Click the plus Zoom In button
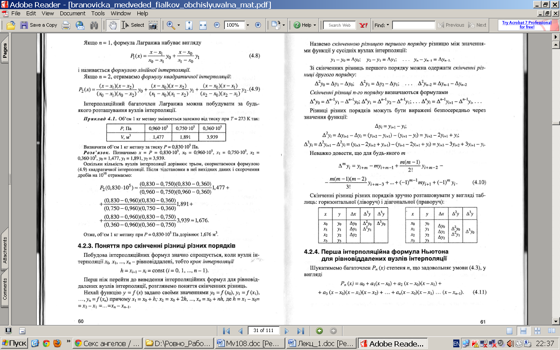 pyautogui.click(x=258, y=25)
